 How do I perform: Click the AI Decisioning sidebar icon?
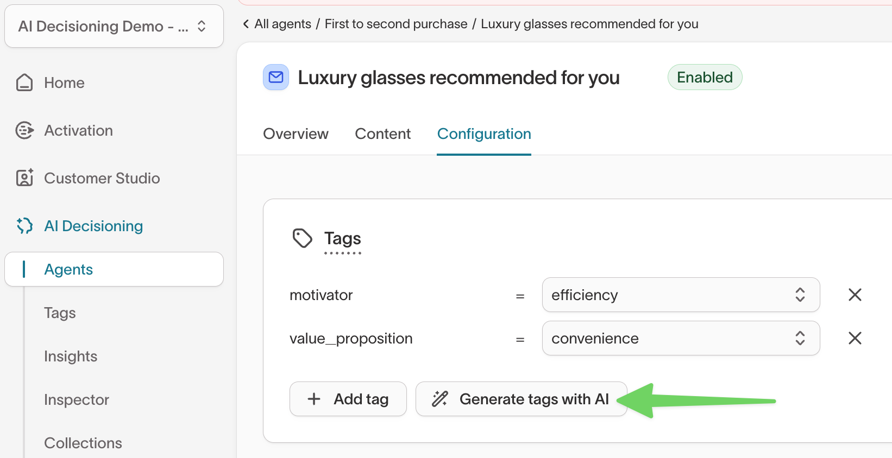coord(24,226)
